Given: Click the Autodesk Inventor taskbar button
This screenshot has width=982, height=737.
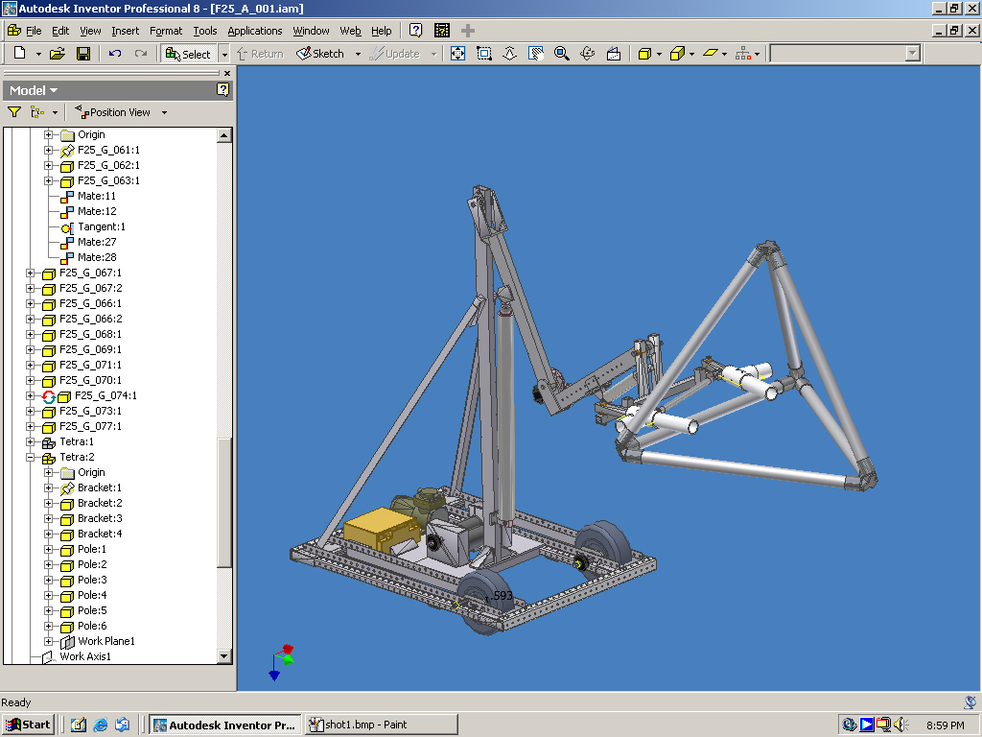Looking at the screenshot, I should click(x=226, y=725).
